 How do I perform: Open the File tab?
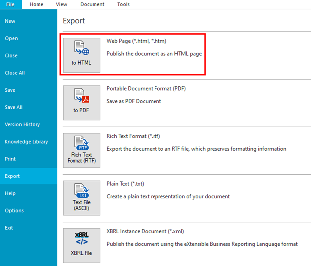pyautogui.click(x=10, y=4)
